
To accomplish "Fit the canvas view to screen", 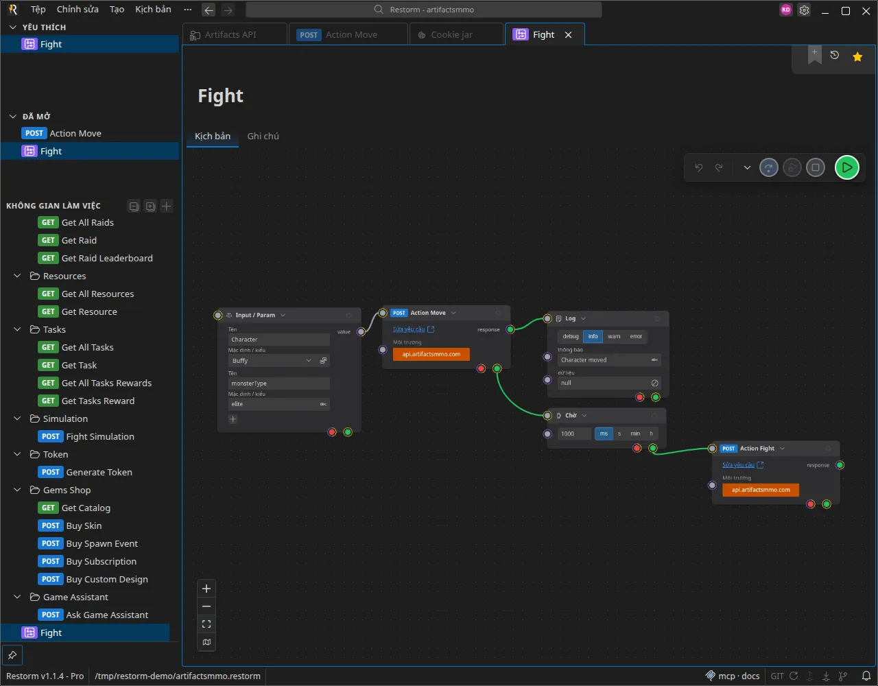I will (206, 624).
